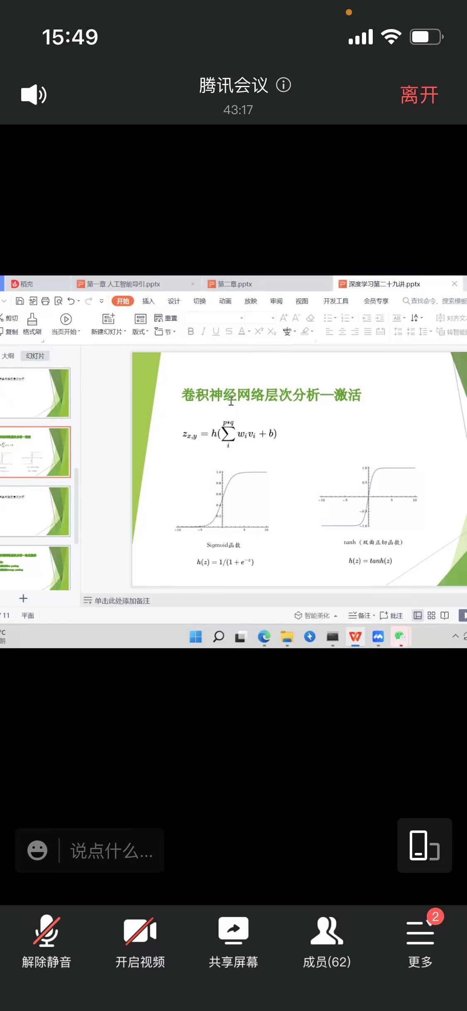Screen dimensions: 467x1011
Task: Click the Bold formatting icon
Action: (191, 331)
